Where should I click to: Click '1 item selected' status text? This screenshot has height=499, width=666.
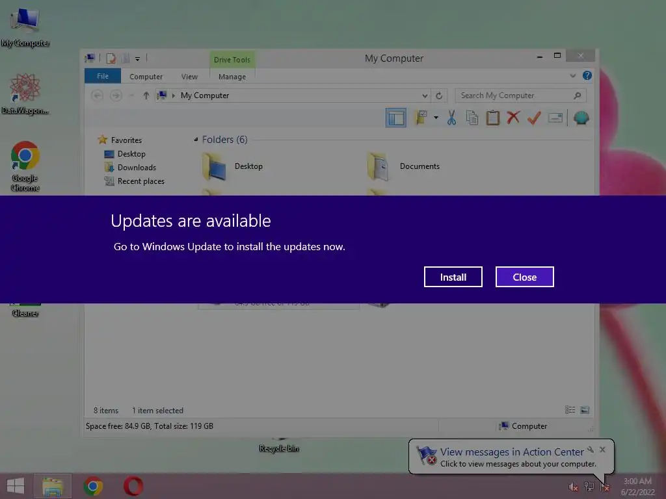point(157,411)
